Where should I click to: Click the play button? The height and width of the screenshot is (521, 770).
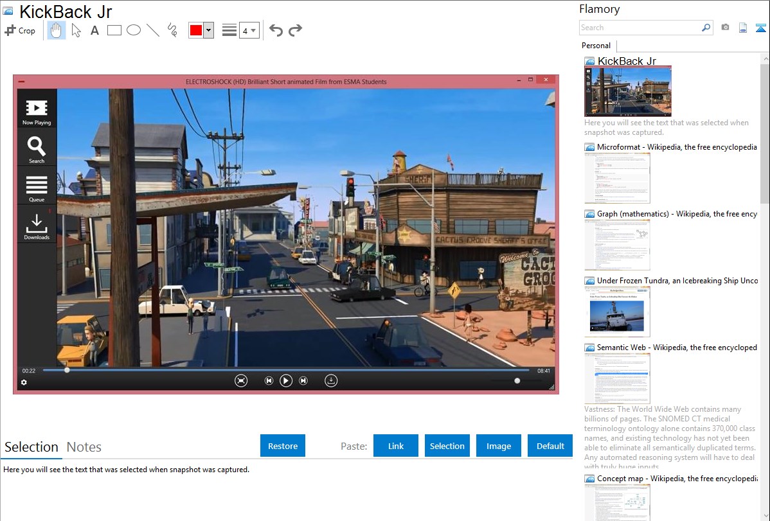(x=286, y=380)
